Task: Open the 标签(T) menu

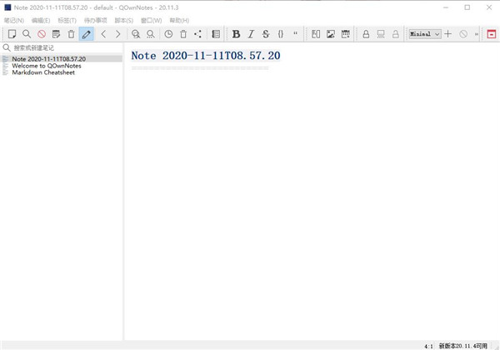Action: click(x=67, y=20)
